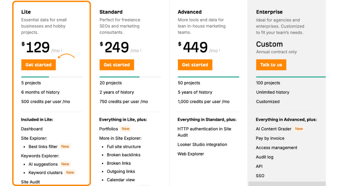Click the New badge beside AI Content Grader

pos(299,129)
